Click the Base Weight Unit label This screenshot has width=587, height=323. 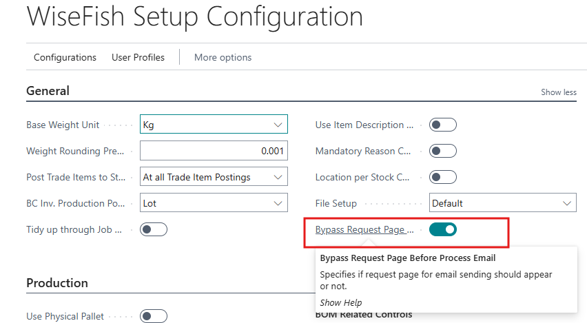tap(63, 125)
